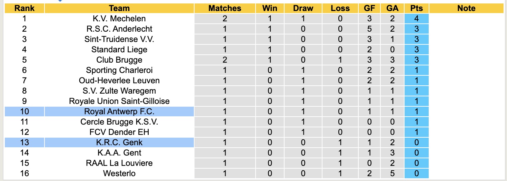The height and width of the screenshot is (181, 507).
Task: Click the Loss column header
Action: (340, 8)
